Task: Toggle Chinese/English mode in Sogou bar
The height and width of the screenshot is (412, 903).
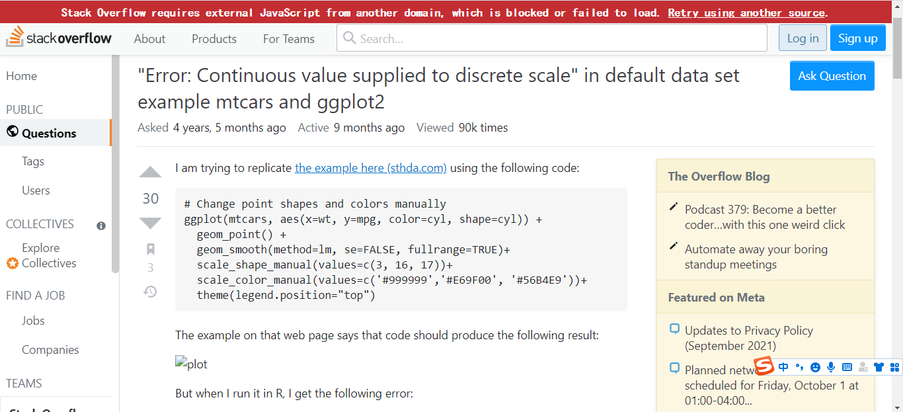Action: coord(783,367)
